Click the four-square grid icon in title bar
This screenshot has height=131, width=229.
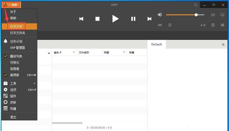196,5
